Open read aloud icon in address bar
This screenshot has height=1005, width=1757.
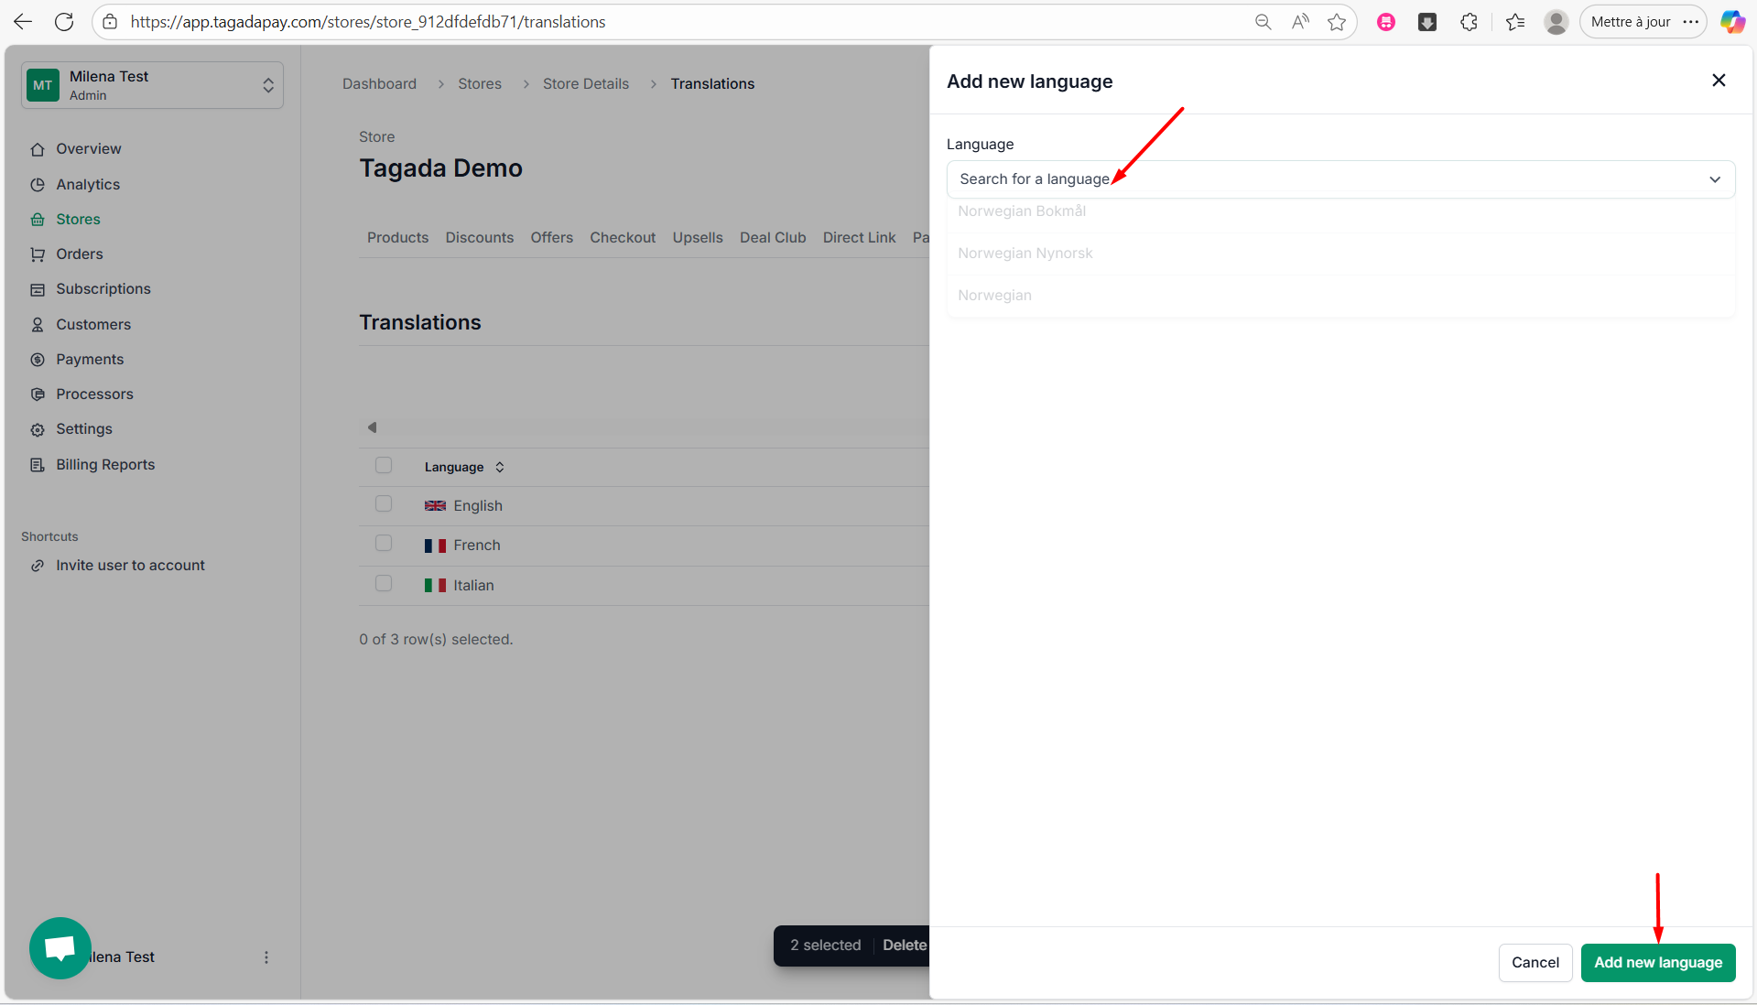coord(1300,22)
